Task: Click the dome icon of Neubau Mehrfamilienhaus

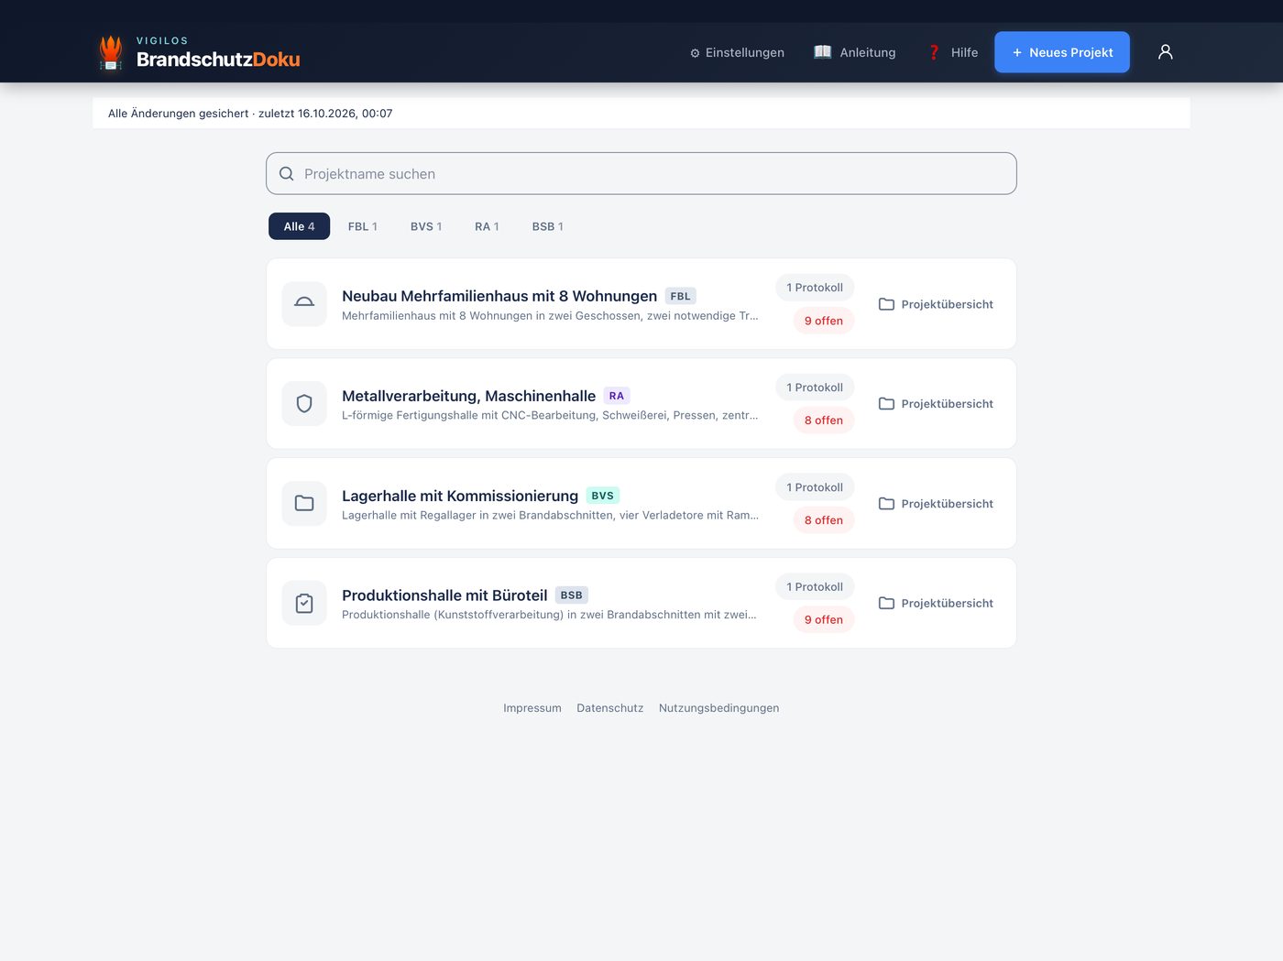Action: [304, 304]
